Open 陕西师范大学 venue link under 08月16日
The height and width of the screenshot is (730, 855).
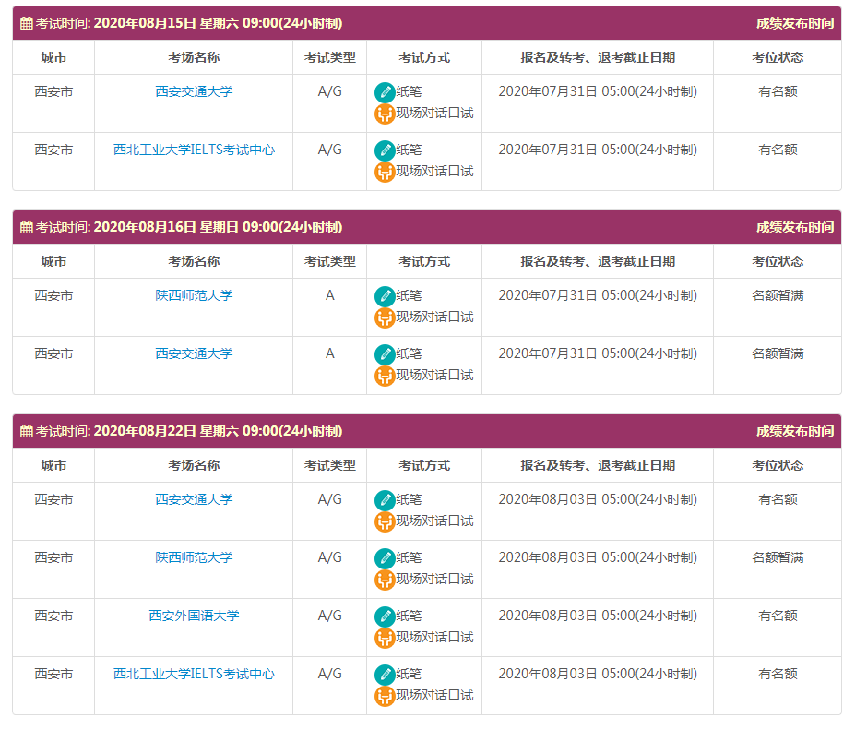(x=194, y=295)
